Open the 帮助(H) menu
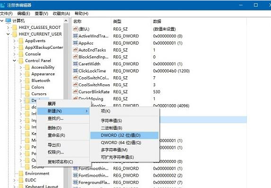The height and width of the screenshot is (188, 271). [82, 13]
